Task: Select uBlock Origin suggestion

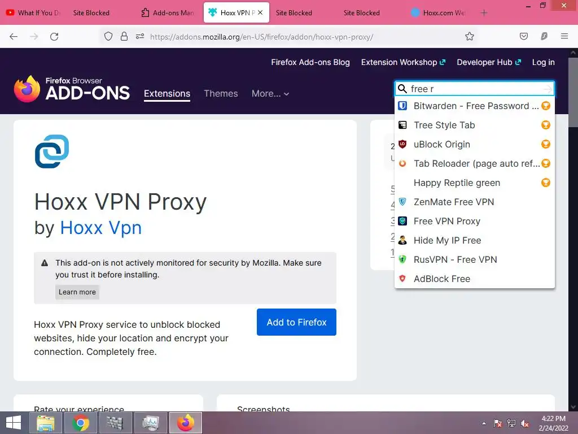Action: pyautogui.click(x=474, y=144)
